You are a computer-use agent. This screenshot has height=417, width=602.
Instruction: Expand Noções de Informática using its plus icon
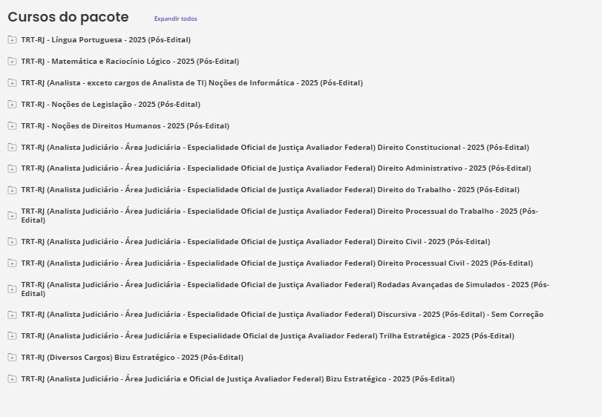tap(12, 82)
